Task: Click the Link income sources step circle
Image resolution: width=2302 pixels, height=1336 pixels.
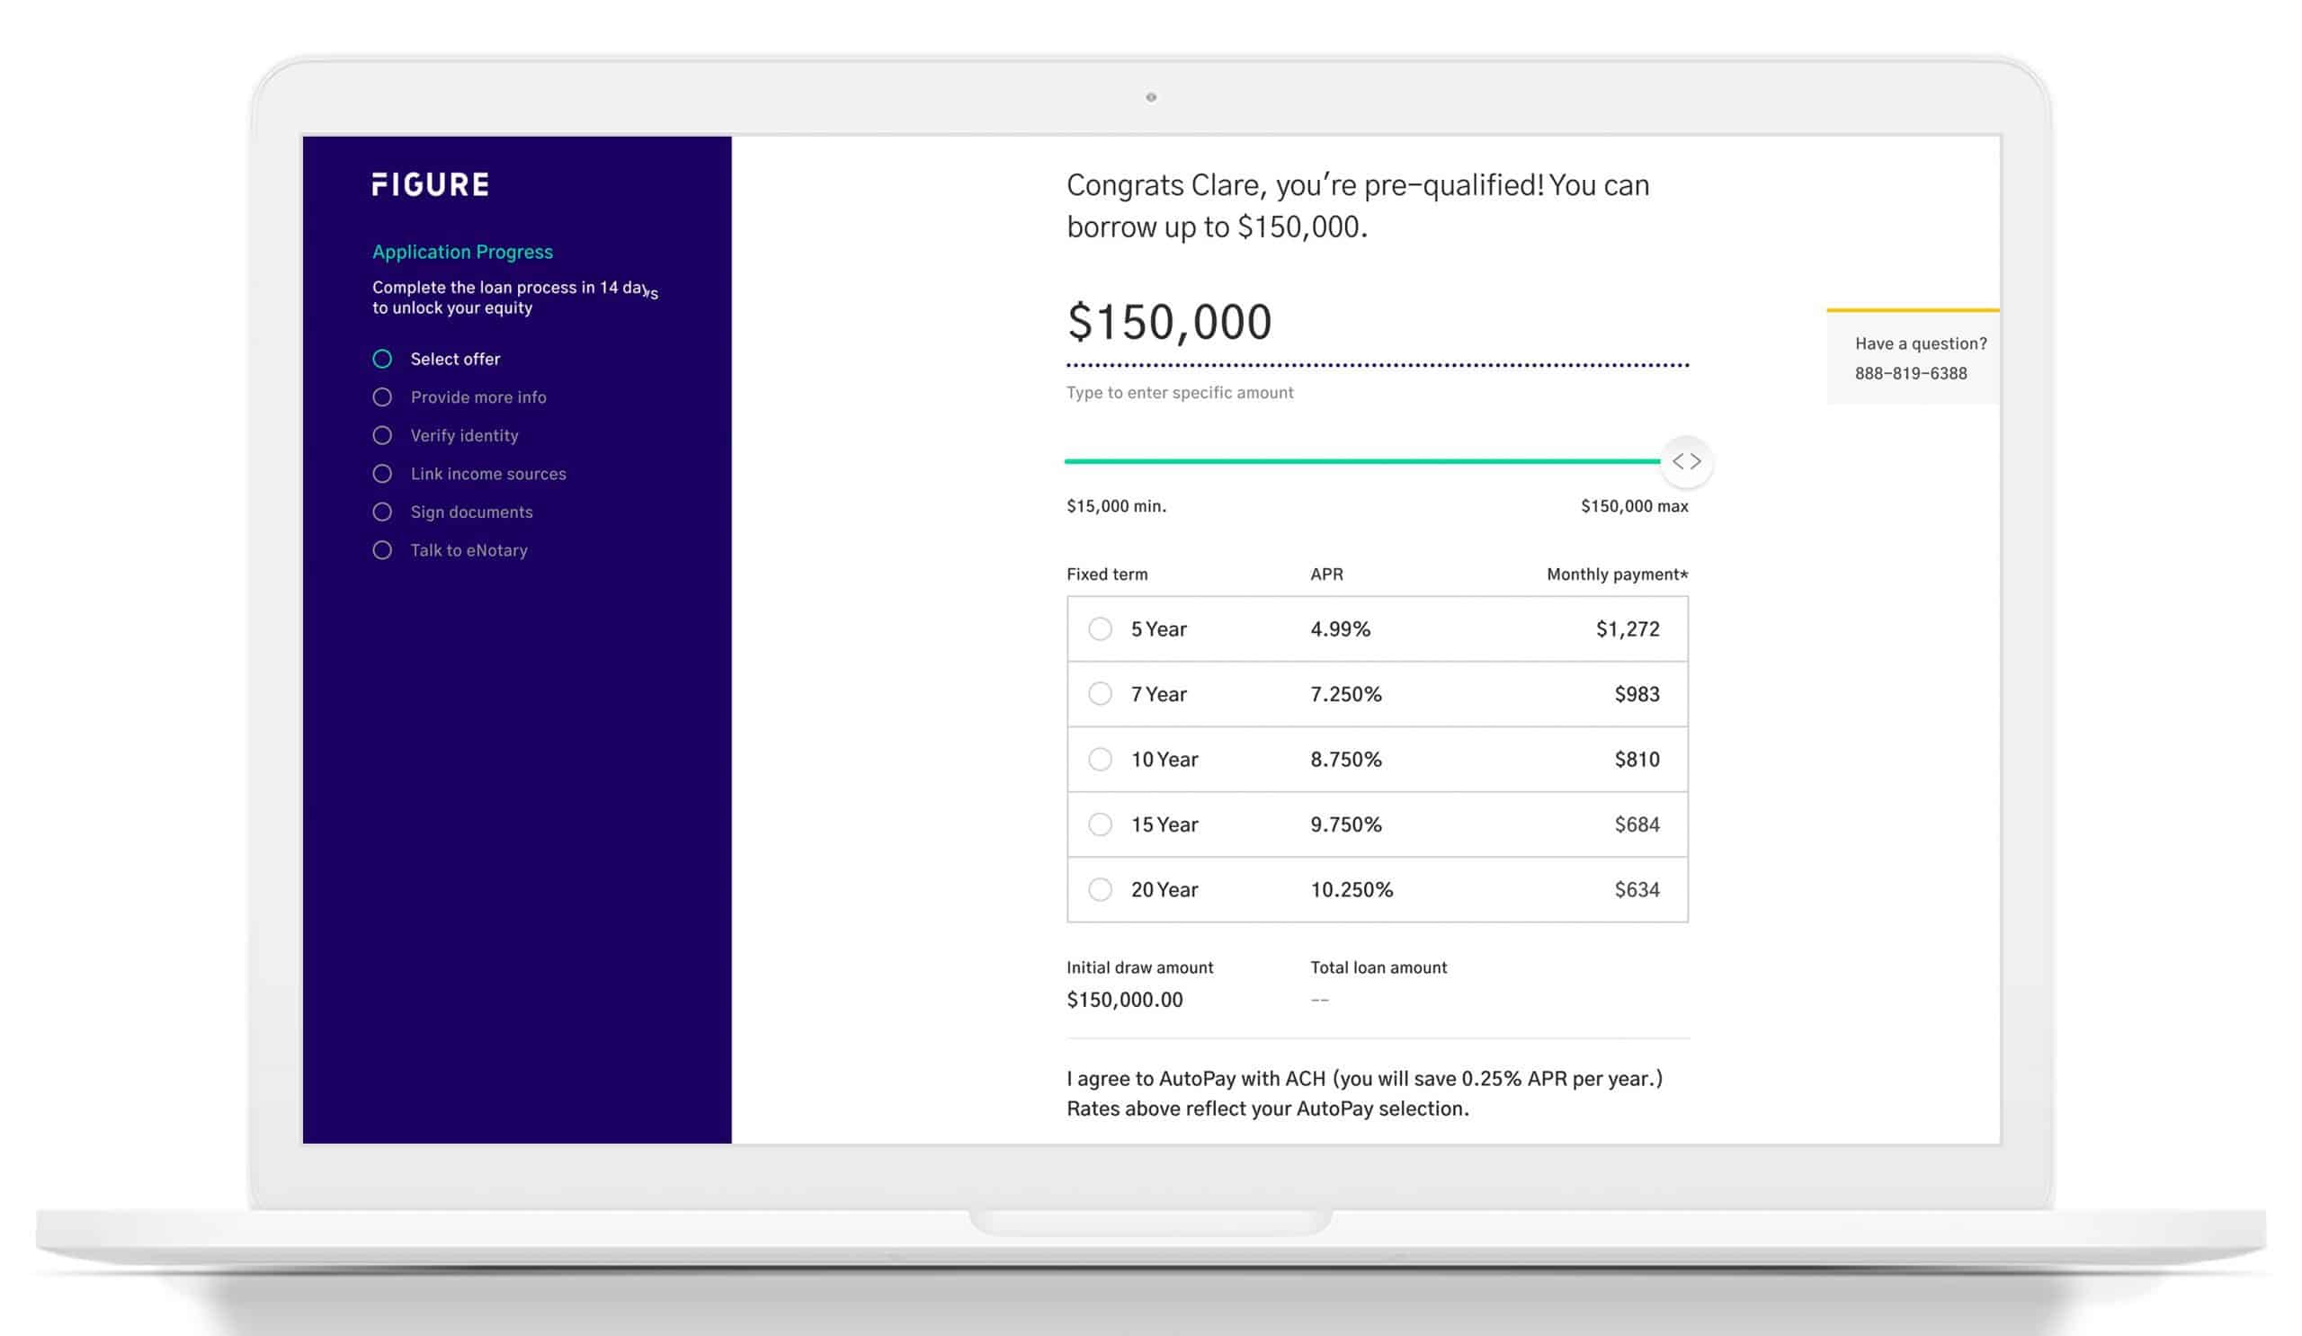Action: (382, 474)
